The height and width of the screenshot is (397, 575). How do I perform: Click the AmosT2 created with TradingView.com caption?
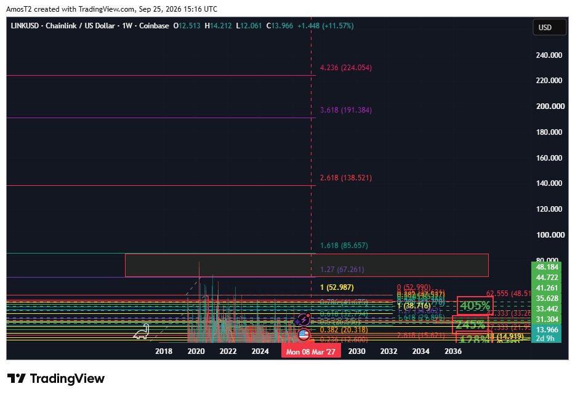[112, 9]
